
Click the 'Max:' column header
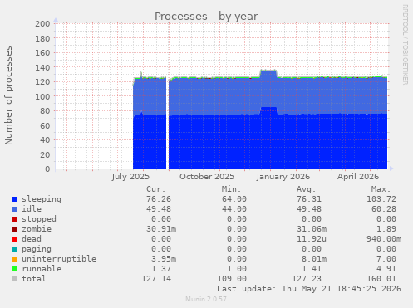(x=381, y=189)
